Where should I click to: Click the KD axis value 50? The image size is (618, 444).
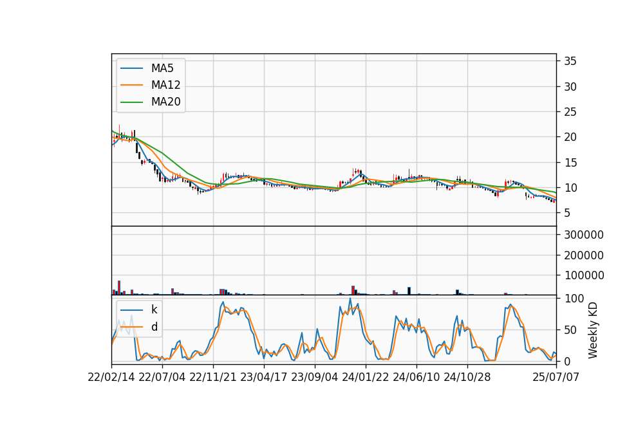pos(570,330)
